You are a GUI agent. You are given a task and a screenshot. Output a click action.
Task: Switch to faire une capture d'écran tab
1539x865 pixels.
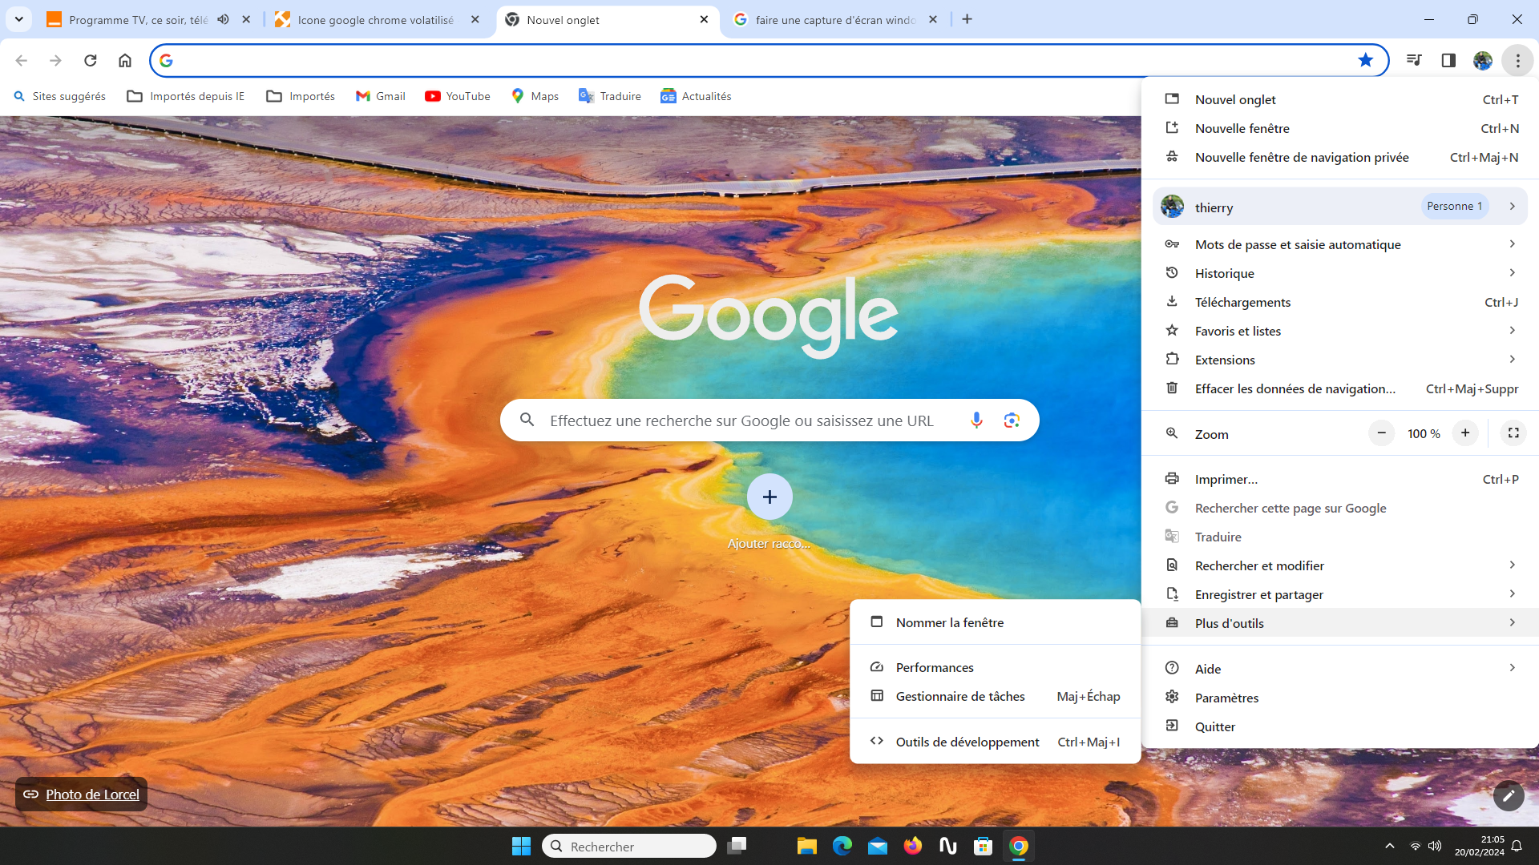click(834, 20)
